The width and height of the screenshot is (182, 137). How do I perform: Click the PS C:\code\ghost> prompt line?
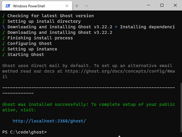(24, 132)
